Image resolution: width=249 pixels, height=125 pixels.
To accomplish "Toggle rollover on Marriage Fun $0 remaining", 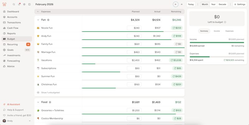I will point(178,52).
